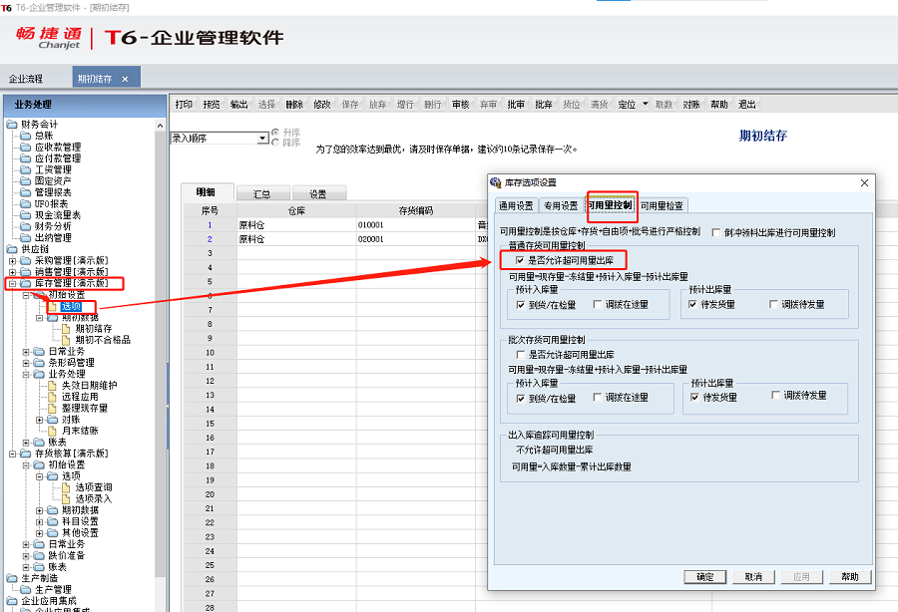Uncheck 是否允许超可用量出库 under 普通存货可用量控制

click(520, 260)
